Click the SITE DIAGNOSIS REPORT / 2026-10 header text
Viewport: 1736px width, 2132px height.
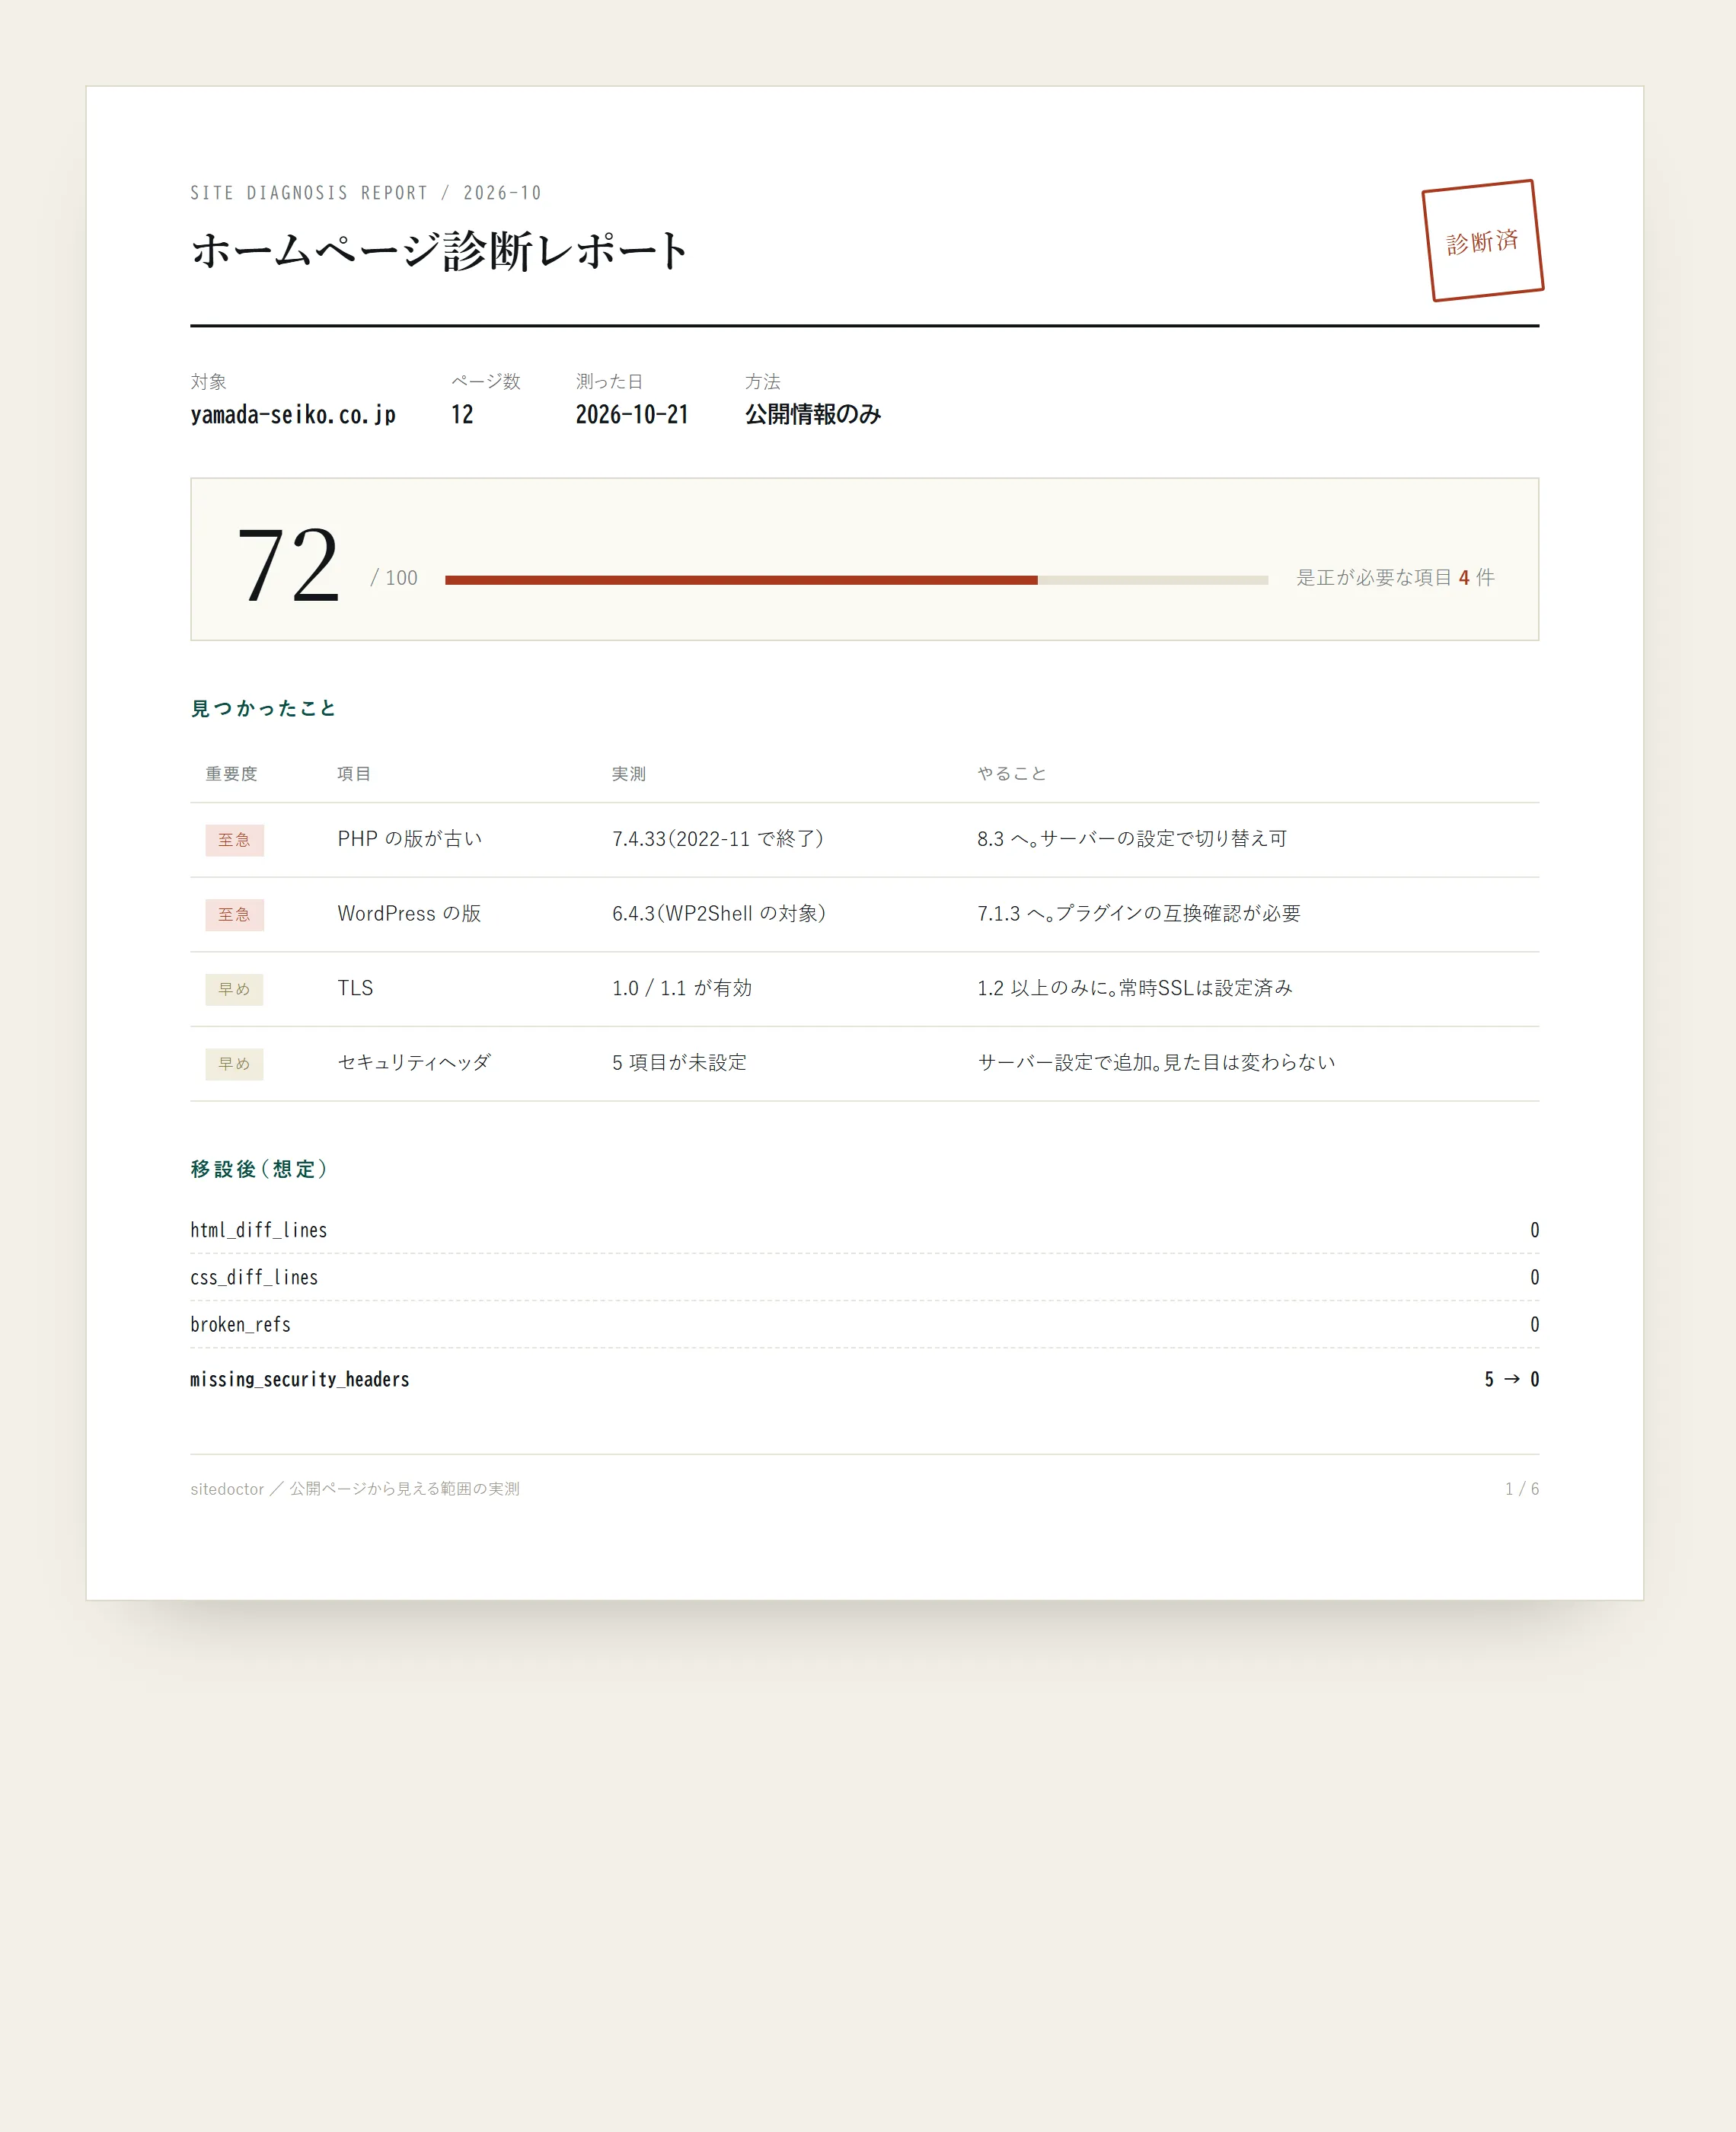[x=366, y=193]
